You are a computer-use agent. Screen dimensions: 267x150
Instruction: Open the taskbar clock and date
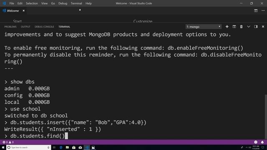[x=256, y=147]
